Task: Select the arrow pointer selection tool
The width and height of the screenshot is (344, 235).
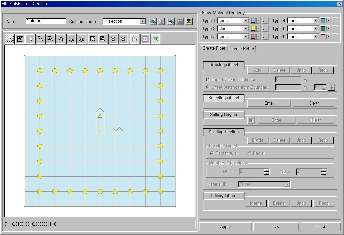Action: (x=30, y=39)
